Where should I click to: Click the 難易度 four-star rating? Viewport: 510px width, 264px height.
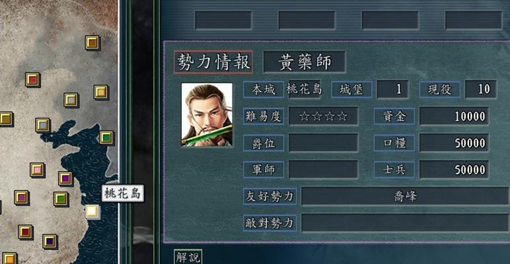(x=323, y=116)
